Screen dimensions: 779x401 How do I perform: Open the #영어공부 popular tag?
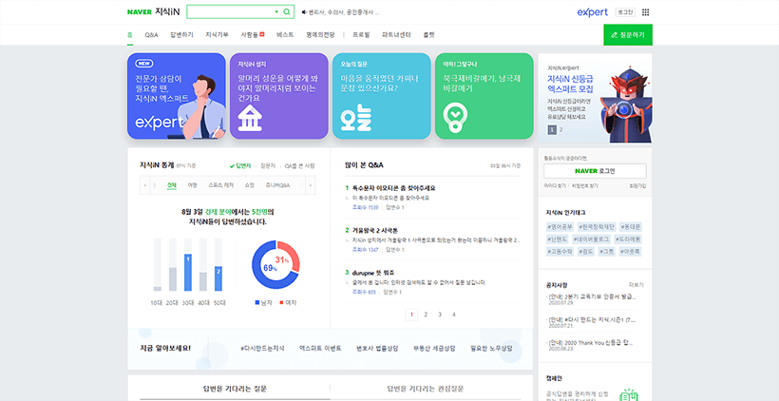click(560, 226)
